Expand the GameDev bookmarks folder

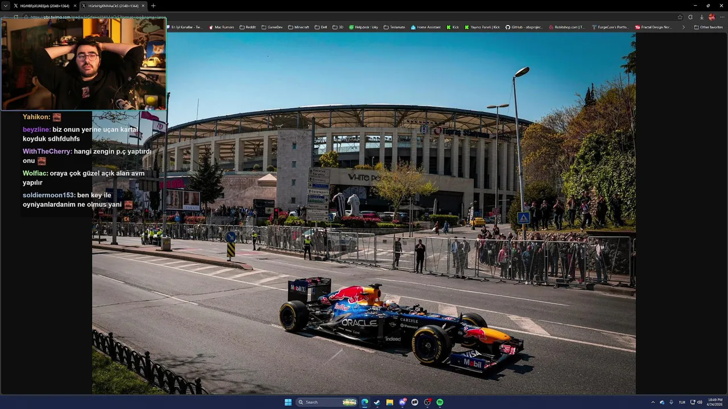click(272, 27)
